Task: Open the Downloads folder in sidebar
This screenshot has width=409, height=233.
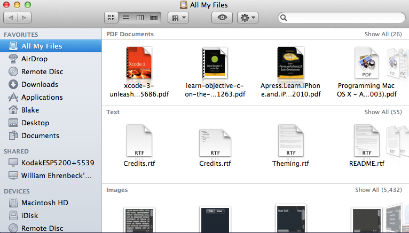Action: pyautogui.click(x=51, y=84)
